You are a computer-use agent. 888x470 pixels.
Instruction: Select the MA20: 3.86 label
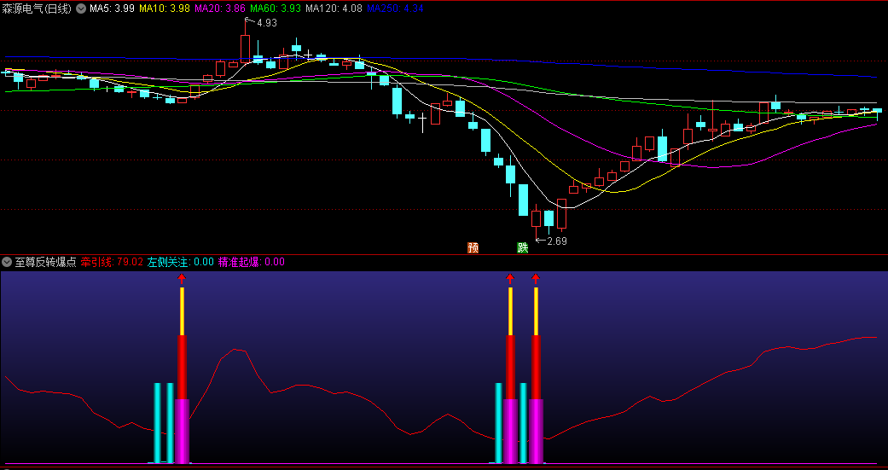click(x=219, y=9)
